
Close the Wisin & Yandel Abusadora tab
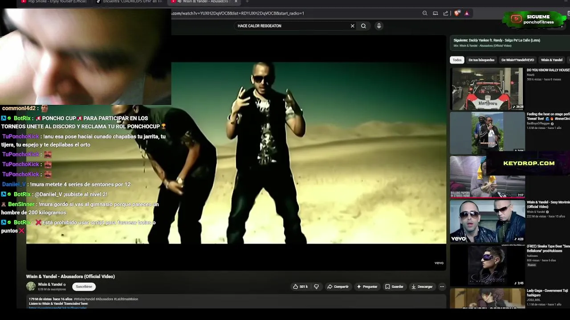tap(236, 2)
